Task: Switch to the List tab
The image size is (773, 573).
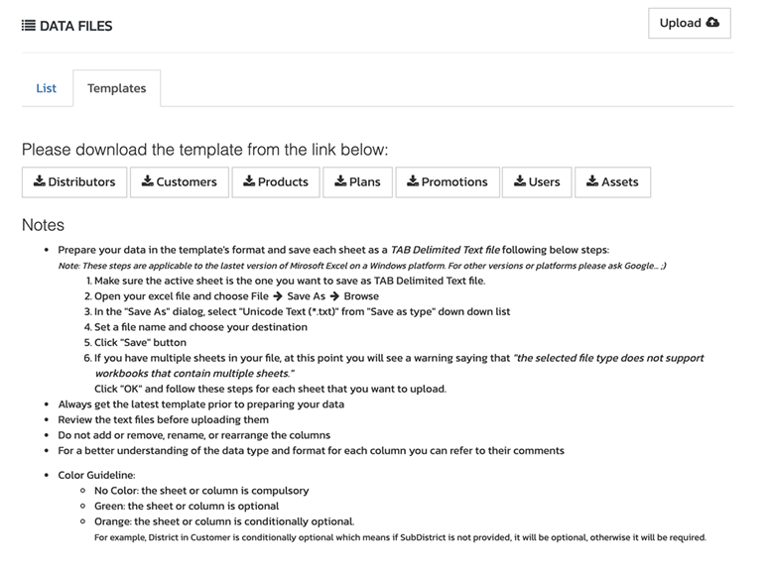Action: pos(47,88)
